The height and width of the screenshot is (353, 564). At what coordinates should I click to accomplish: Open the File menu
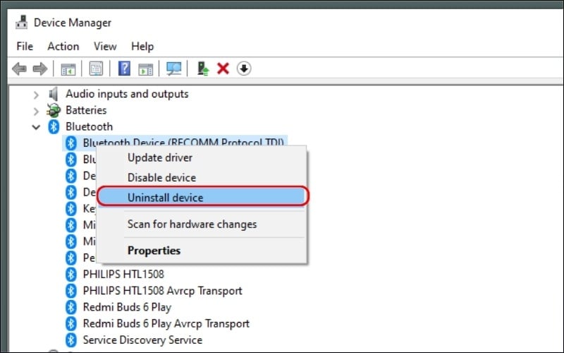pyautogui.click(x=25, y=47)
